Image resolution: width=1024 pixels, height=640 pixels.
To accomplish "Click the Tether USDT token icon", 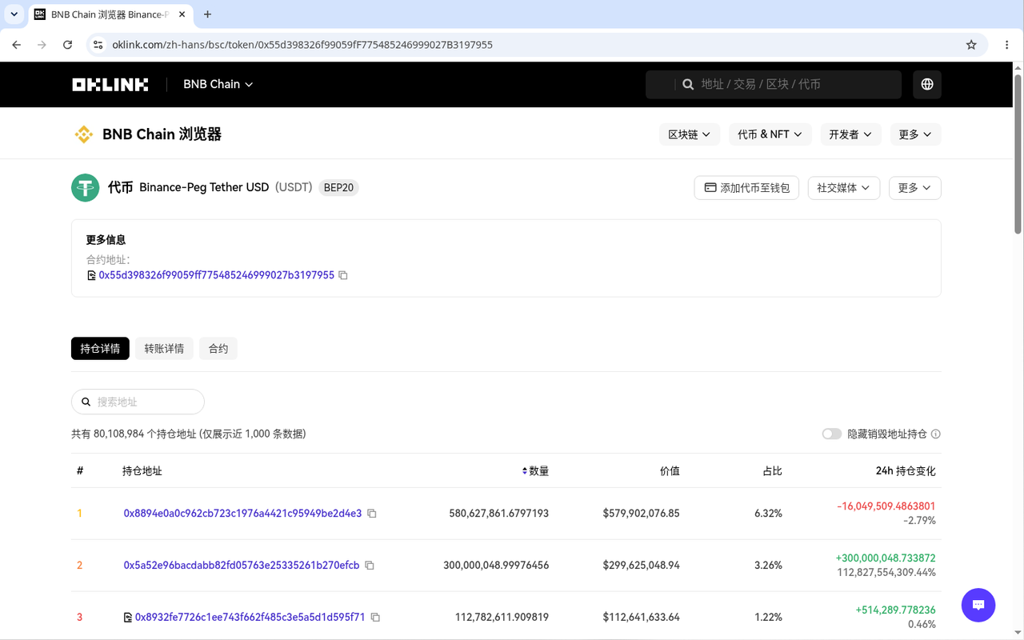I will click(85, 188).
